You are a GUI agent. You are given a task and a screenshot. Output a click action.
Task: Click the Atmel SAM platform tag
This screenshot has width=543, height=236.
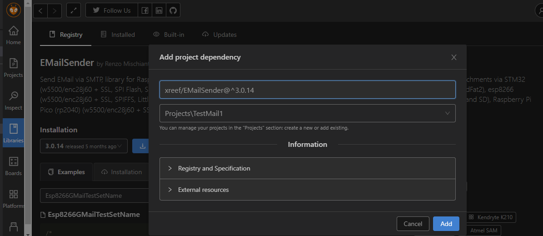coord(483,230)
